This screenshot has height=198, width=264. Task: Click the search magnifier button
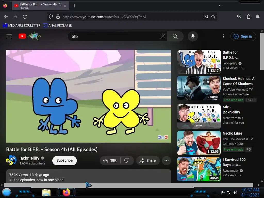[x=175, y=36]
